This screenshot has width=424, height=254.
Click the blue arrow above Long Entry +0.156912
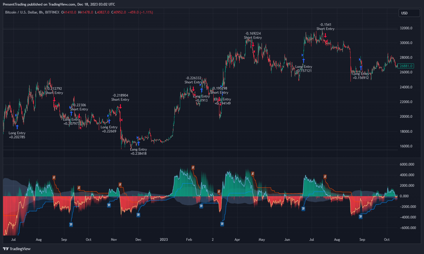click(361, 68)
